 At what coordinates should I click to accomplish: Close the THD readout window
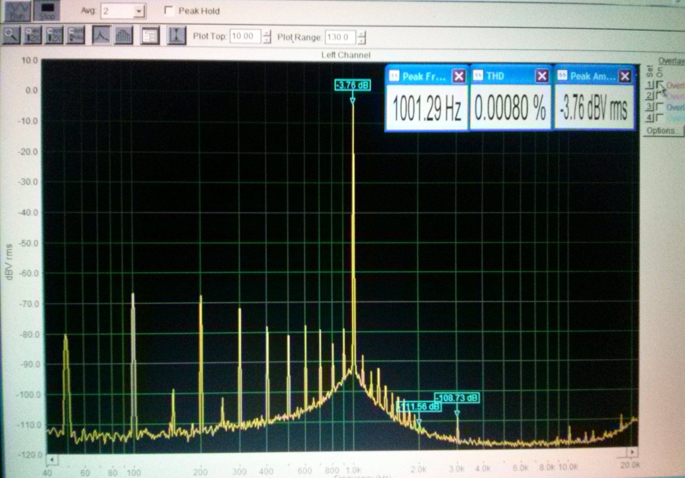pos(542,76)
